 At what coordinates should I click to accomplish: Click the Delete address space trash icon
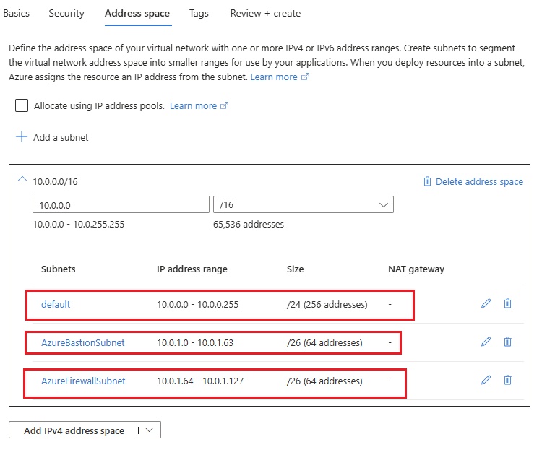pyautogui.click(x=428, y=181)
